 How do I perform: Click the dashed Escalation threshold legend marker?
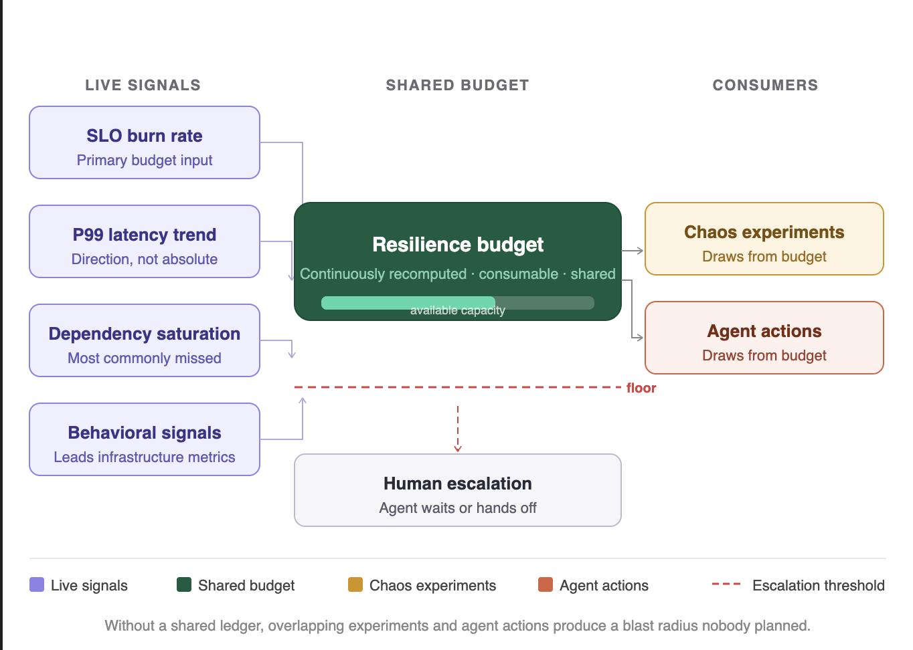coord(726,584)
